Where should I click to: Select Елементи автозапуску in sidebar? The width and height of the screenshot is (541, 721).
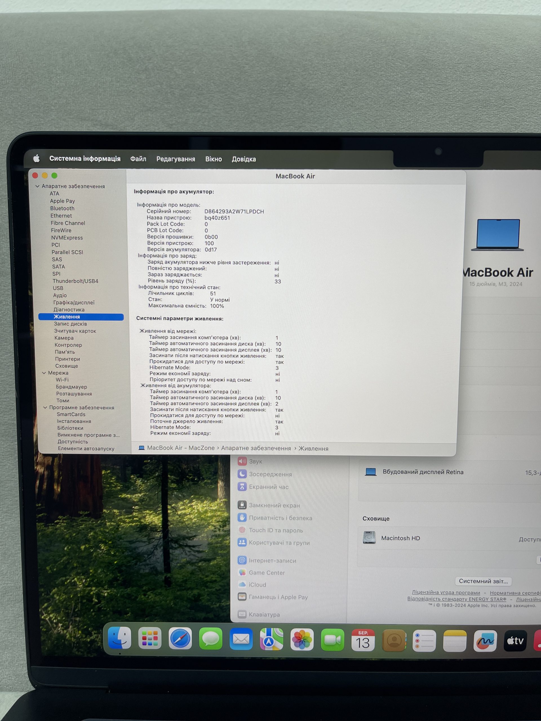click(86, 448)
